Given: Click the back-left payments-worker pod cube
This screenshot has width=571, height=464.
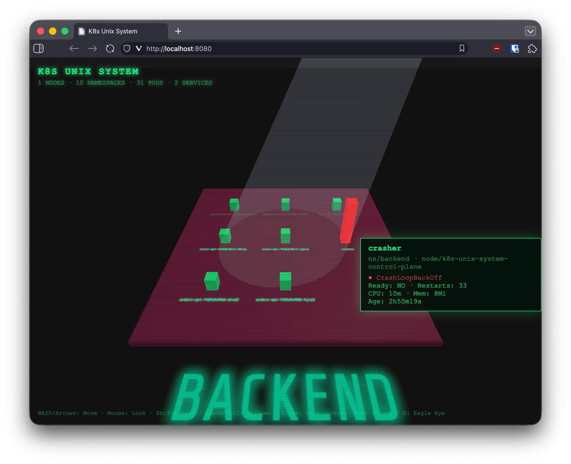Looking at the screenshot, I should click(x=234, y=205).
